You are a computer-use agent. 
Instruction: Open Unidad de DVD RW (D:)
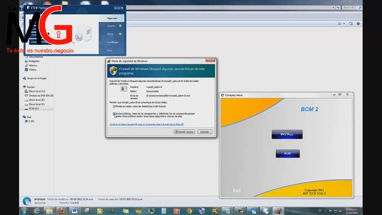pyautogui.click(x=39, y=96)
